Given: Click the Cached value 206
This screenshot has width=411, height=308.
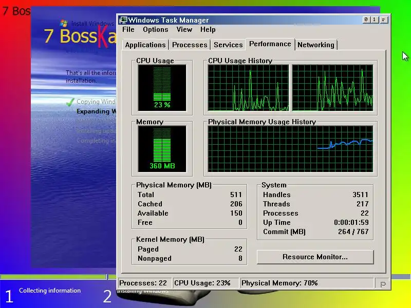Looking at the screenshot, I should (236, 204).
